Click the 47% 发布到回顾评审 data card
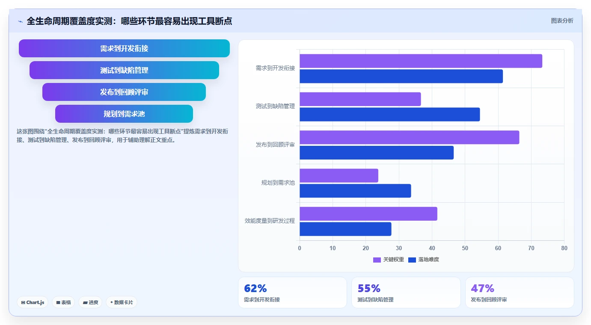This screenshot has width=591, height=325. point(520,292)
